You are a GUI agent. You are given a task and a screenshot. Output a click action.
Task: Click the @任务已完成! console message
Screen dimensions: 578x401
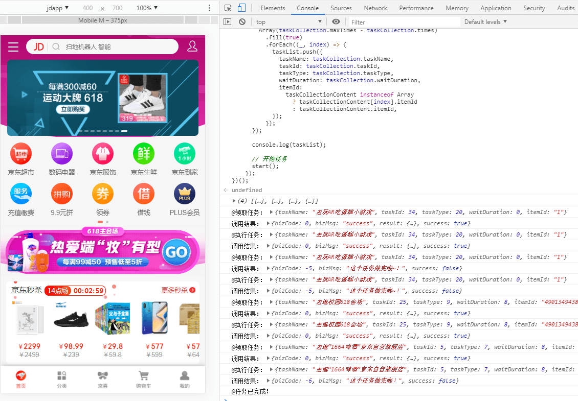[x=250, y=391]
